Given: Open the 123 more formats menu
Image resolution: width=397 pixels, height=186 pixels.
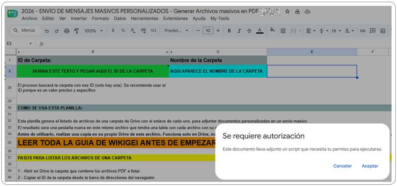Looking at the screenshot, I should 153,31.
